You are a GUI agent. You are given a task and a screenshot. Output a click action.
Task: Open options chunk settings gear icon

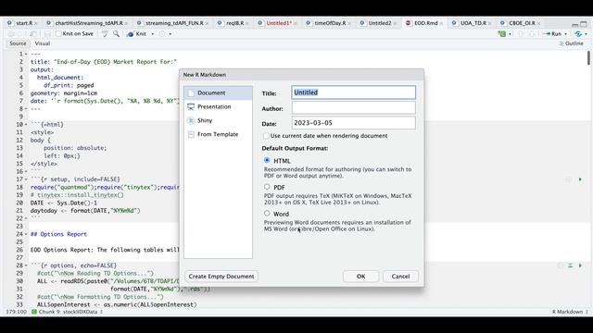click(561, 265)
